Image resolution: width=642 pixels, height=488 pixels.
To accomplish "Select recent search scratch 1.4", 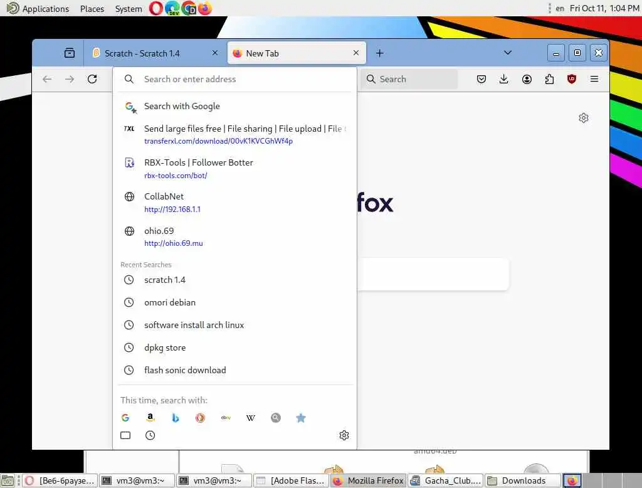I will pyautogui.click(x=234, y=280).
